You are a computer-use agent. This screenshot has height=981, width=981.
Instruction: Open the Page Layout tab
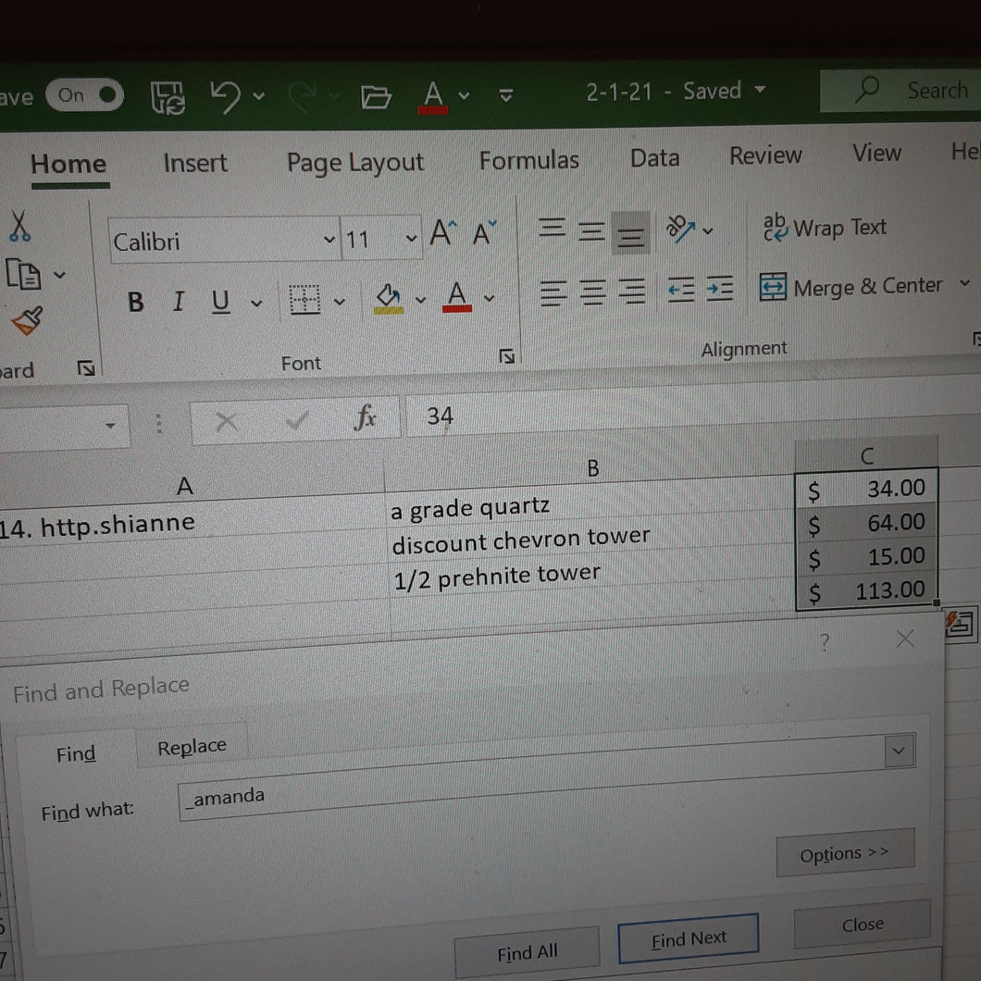[x=354, y=163]
